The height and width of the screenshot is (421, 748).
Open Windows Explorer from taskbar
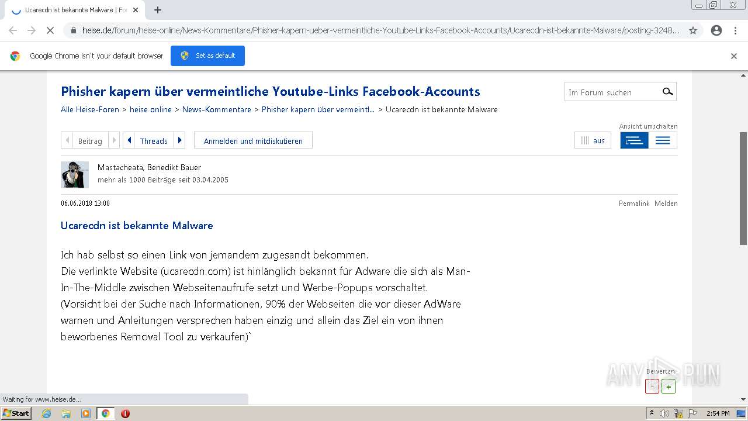coord(66,413)
